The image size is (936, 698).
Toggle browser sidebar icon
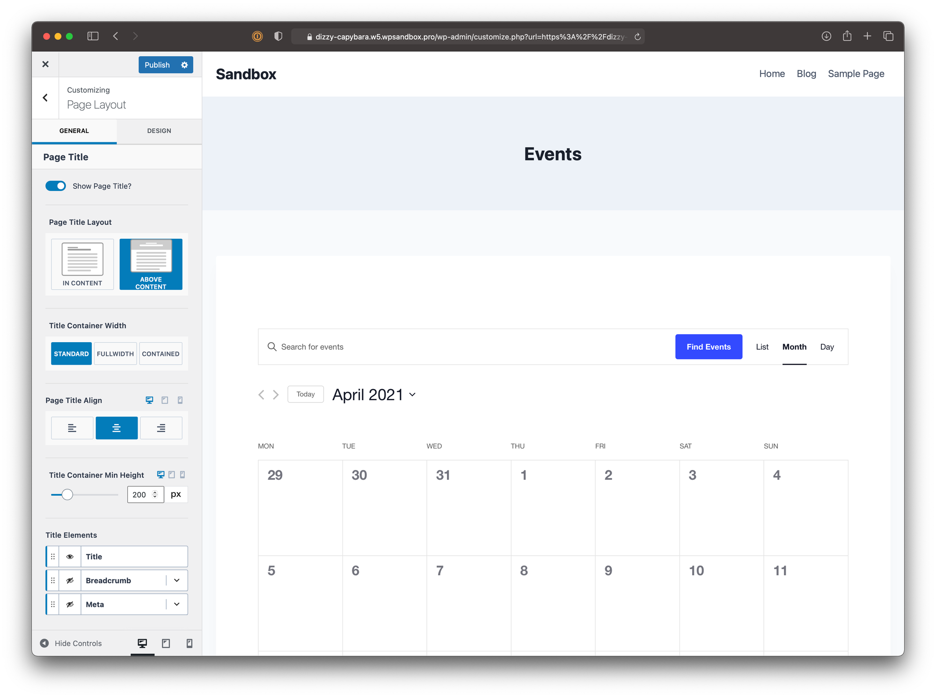point(93,36)
